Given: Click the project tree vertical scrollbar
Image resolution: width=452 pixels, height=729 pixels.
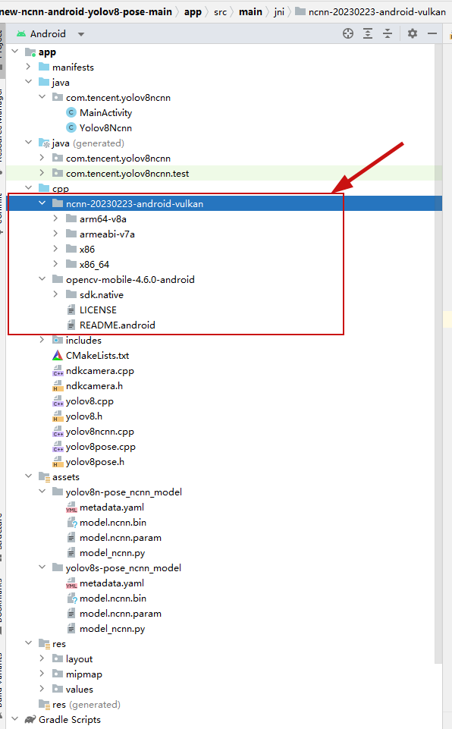Looking at the screenshot, I should [438, 354].
